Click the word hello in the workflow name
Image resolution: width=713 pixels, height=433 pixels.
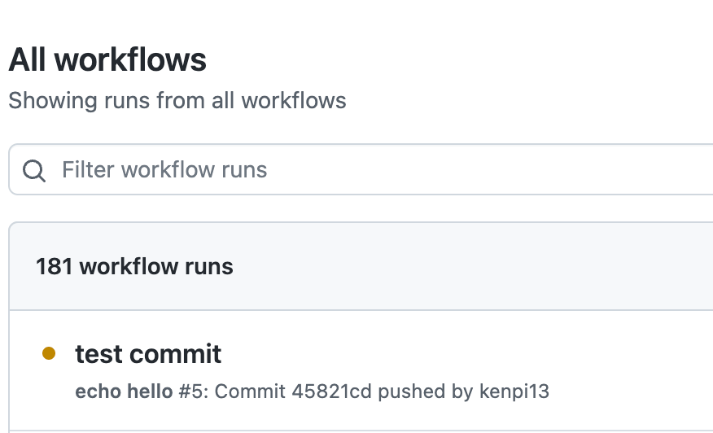[150, 391]
